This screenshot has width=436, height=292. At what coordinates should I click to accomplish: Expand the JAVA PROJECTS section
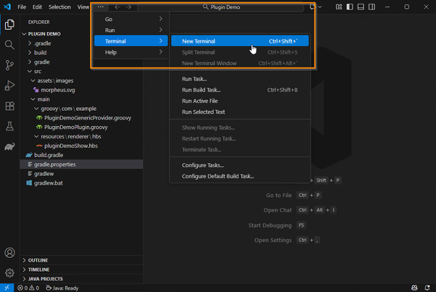[x=81, y=278]
